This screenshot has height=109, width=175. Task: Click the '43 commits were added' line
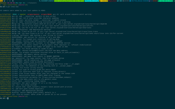[23, 11]
